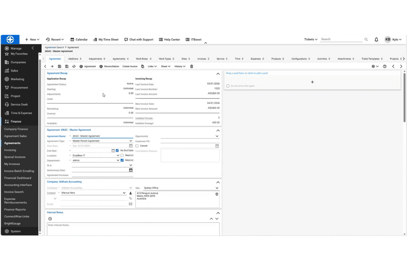
Task: Check the Cancel checkbox
Action: tap(137, 146)
